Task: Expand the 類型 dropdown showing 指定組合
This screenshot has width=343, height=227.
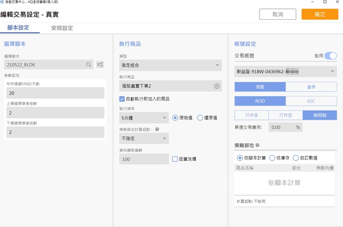Action: (171, 65)
